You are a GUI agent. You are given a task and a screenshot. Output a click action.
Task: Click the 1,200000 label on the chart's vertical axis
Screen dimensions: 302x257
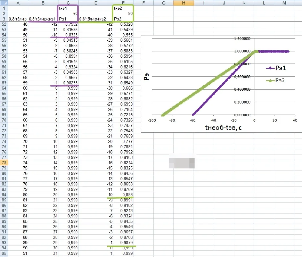pyautogui.click(x=242, y=39)
